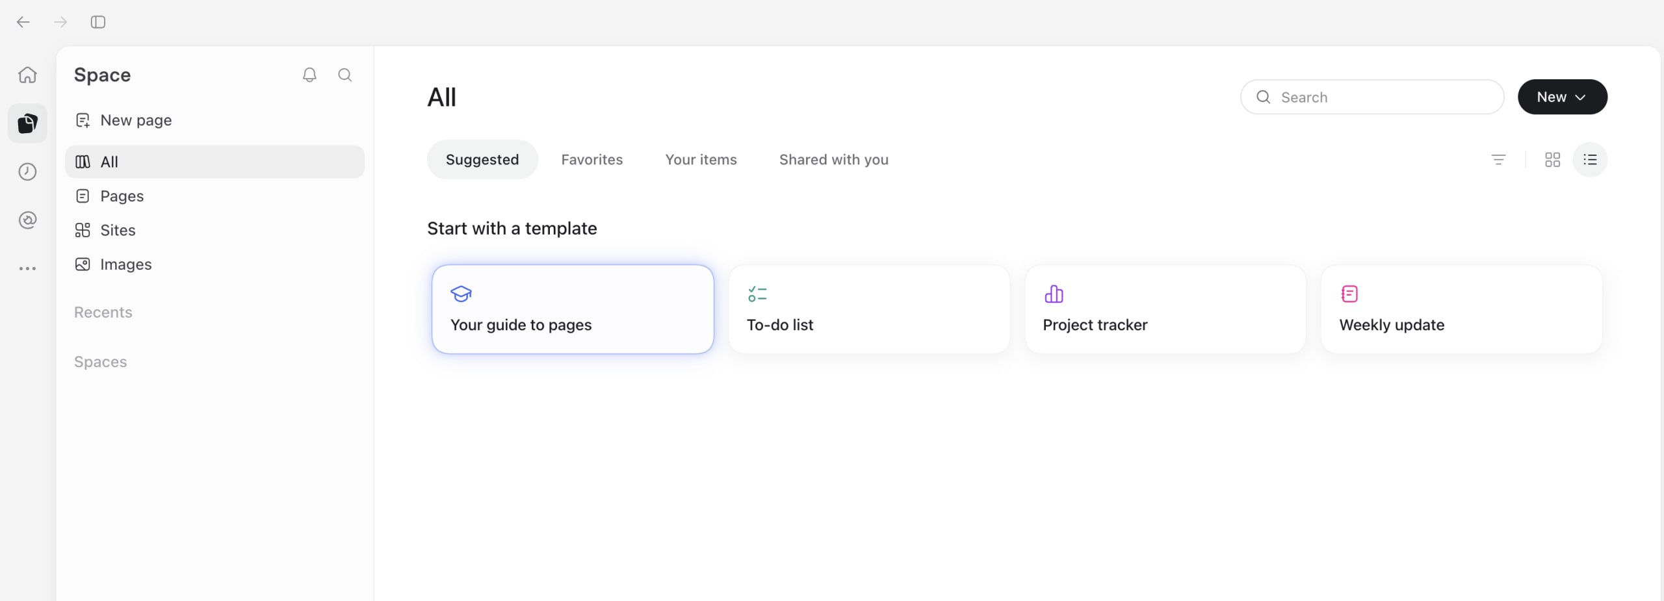This screenshot has height=601, width=1664.
Task: Open the To-do list template
Action: point(869,309)
